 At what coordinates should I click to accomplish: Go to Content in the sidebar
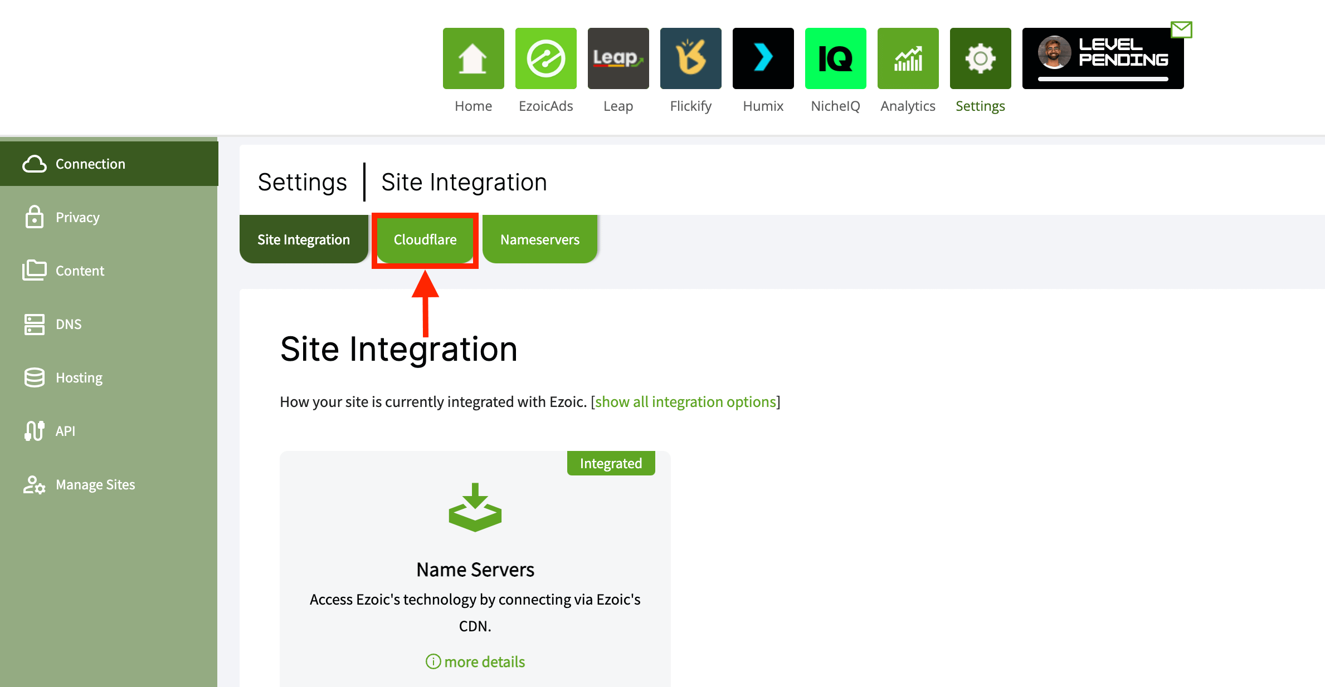tap(109, 271)
